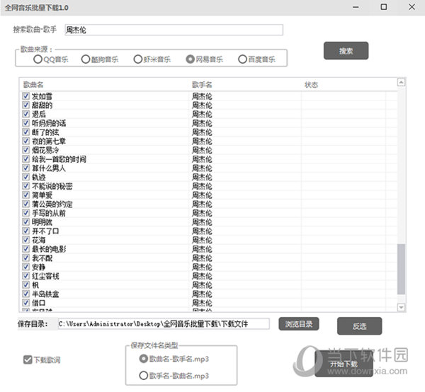Toggle the checkbox for 开不了口

[x=25, y=231]
